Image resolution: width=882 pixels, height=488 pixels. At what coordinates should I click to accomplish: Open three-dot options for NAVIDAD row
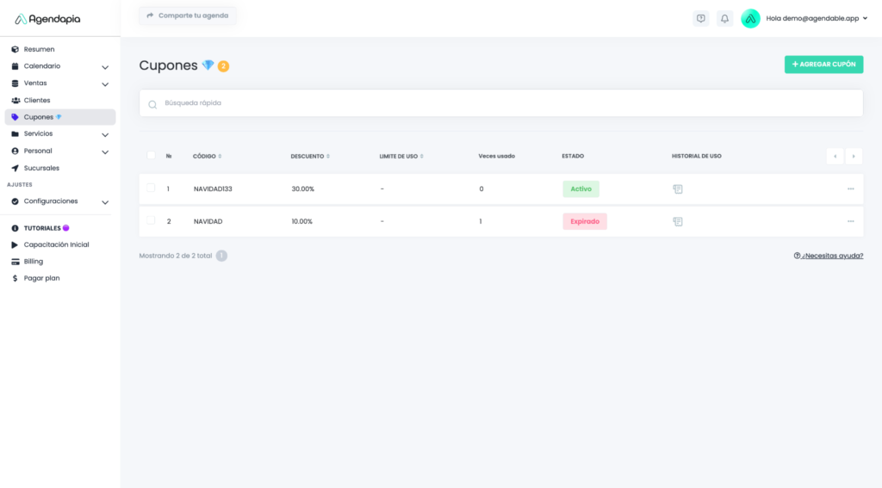click(850, 221)
